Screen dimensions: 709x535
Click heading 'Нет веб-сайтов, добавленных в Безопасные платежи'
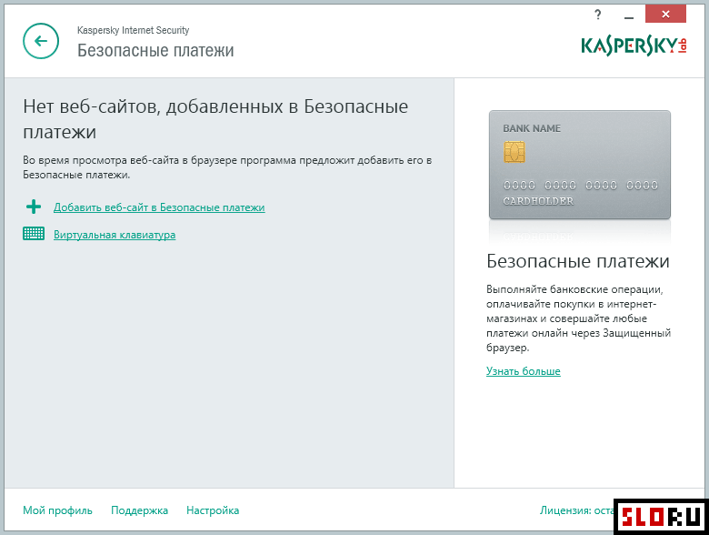215,119
